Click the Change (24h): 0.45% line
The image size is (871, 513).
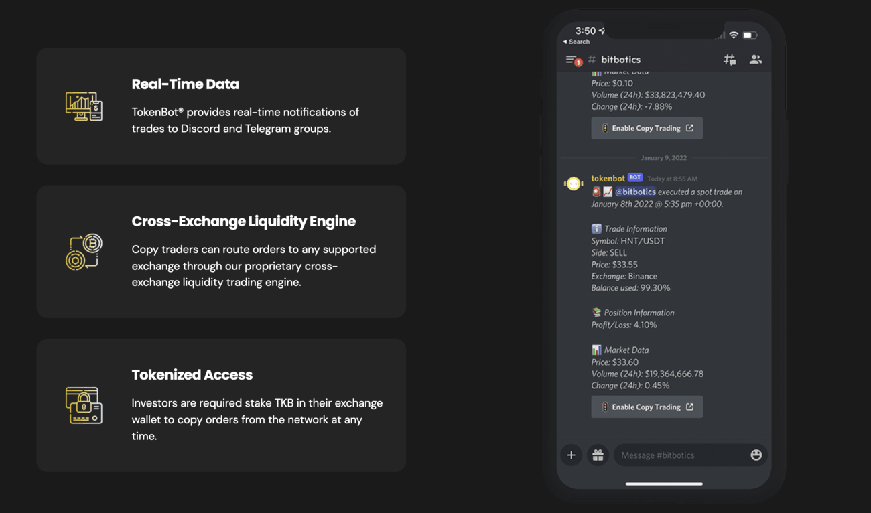[x=630, y=386]
